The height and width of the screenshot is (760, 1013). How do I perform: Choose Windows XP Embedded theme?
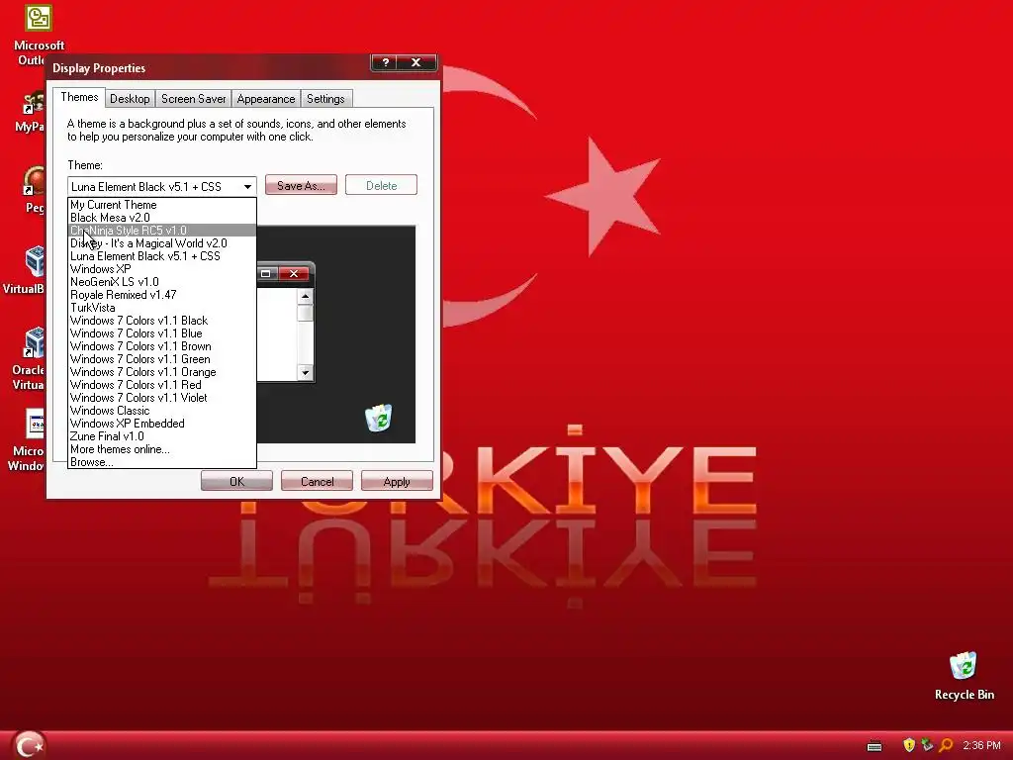coord(162,424)
